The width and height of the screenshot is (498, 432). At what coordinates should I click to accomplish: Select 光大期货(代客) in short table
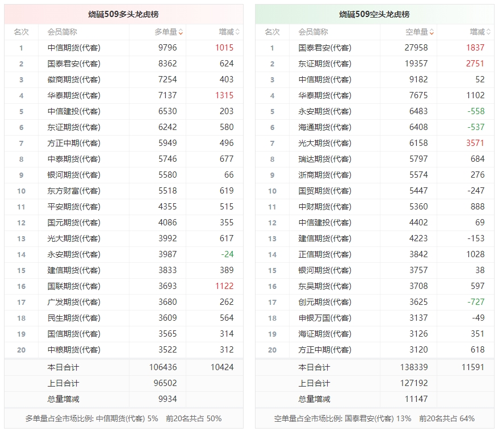pos(375,143)
